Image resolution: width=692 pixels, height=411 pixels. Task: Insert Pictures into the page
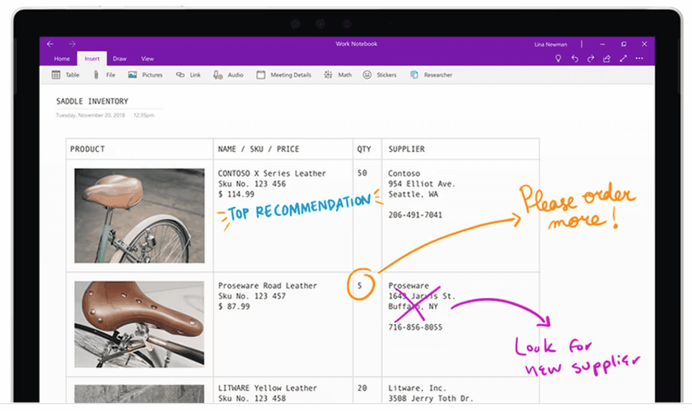pyautogui.click(x=145, y=75)
